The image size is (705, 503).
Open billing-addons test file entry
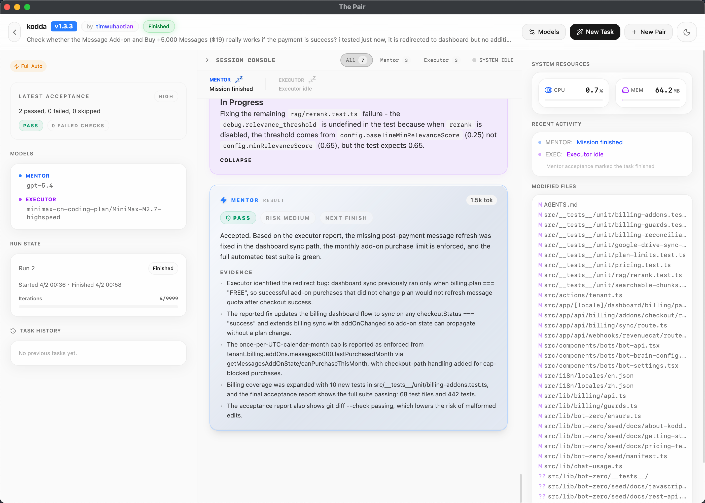click(612, 215)
